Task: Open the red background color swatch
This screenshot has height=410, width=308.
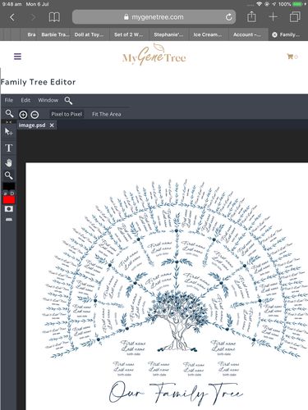Action: tap(9, 200)
